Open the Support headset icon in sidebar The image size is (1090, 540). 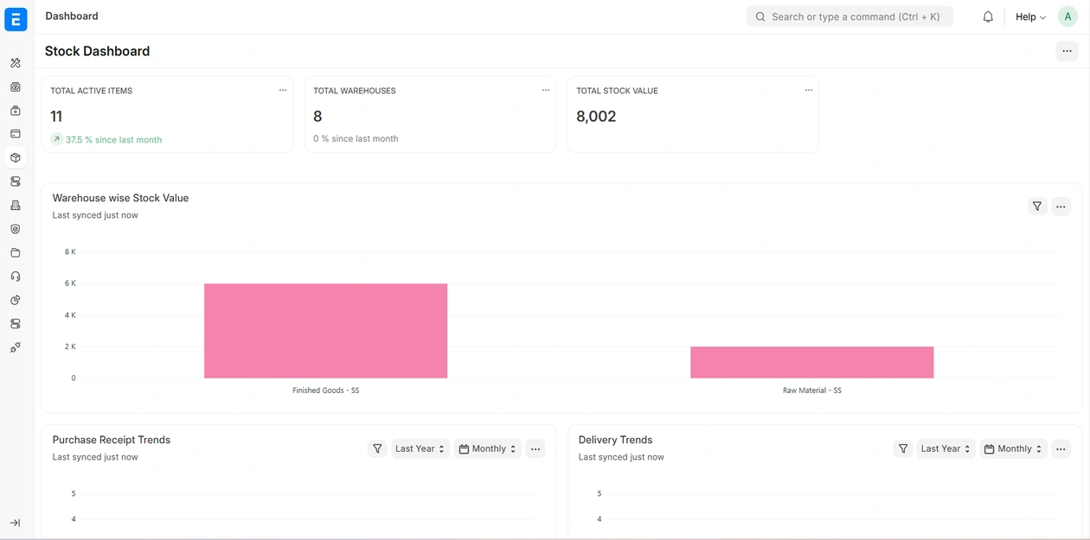tap(16, 276)
